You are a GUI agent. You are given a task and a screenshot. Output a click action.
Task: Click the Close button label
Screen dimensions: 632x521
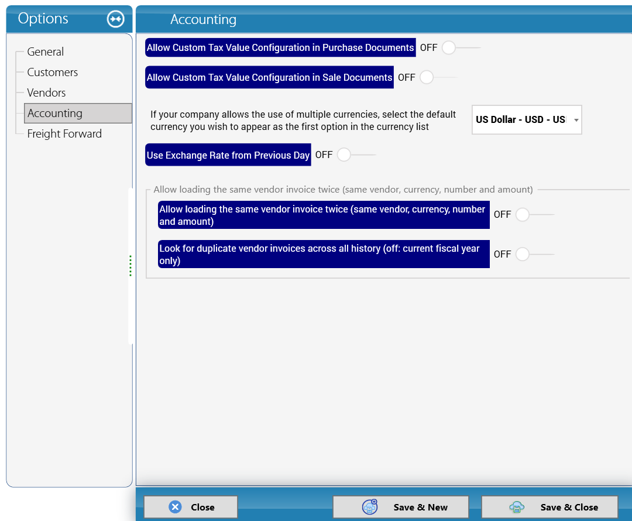tap(202, 508)
